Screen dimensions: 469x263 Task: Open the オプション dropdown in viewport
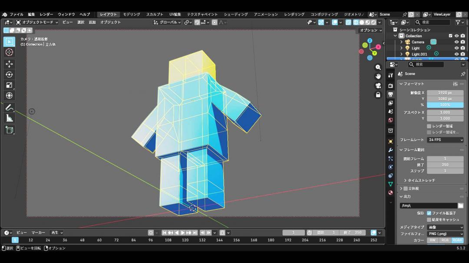(371, 30)
